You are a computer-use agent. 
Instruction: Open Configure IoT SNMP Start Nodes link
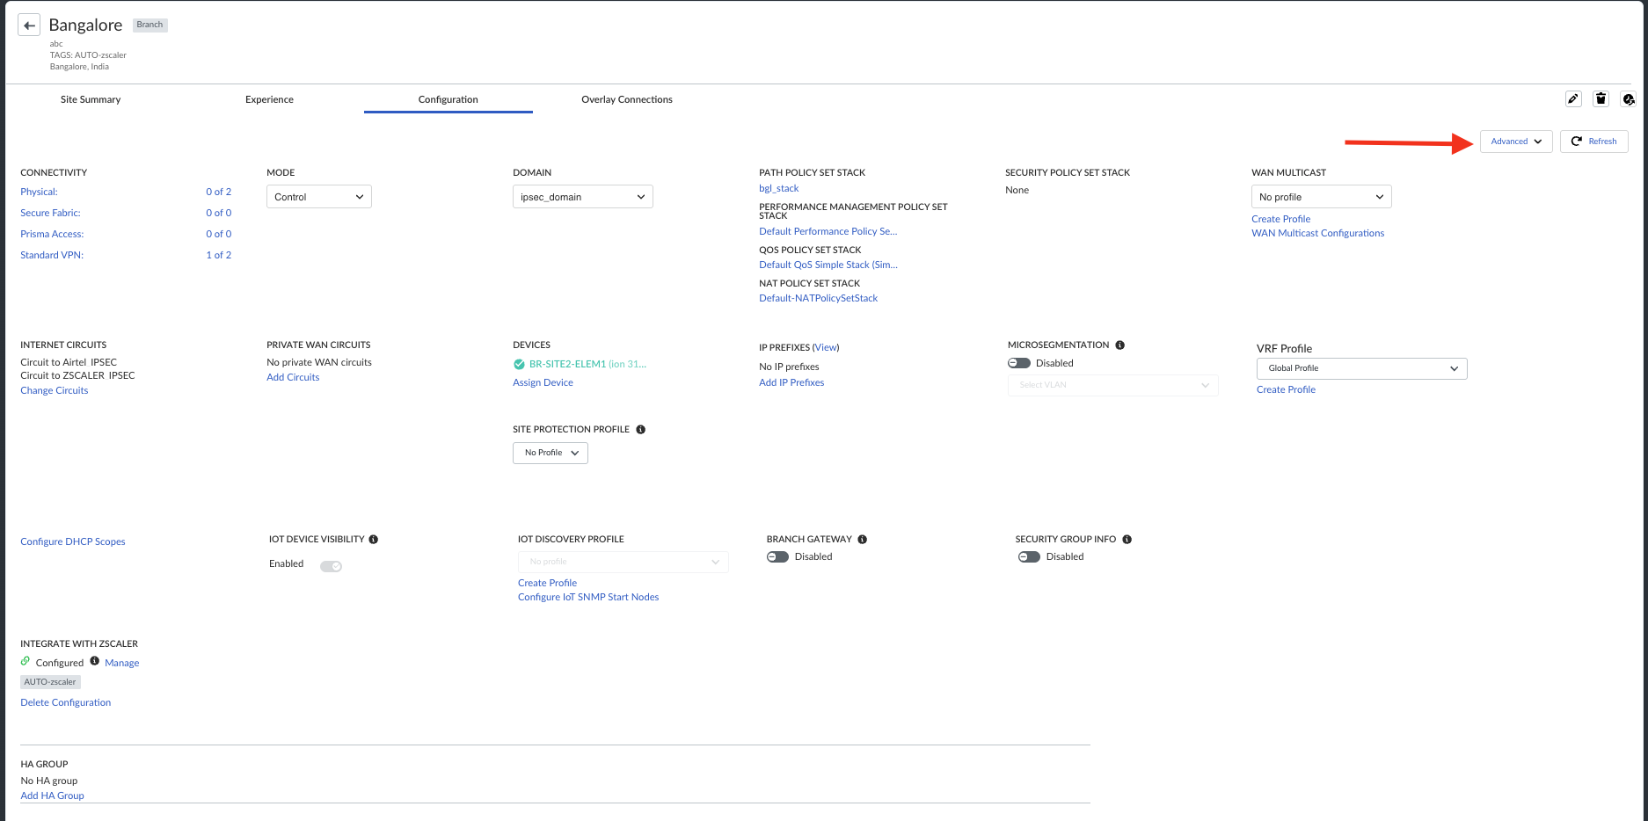pos(588,597)
